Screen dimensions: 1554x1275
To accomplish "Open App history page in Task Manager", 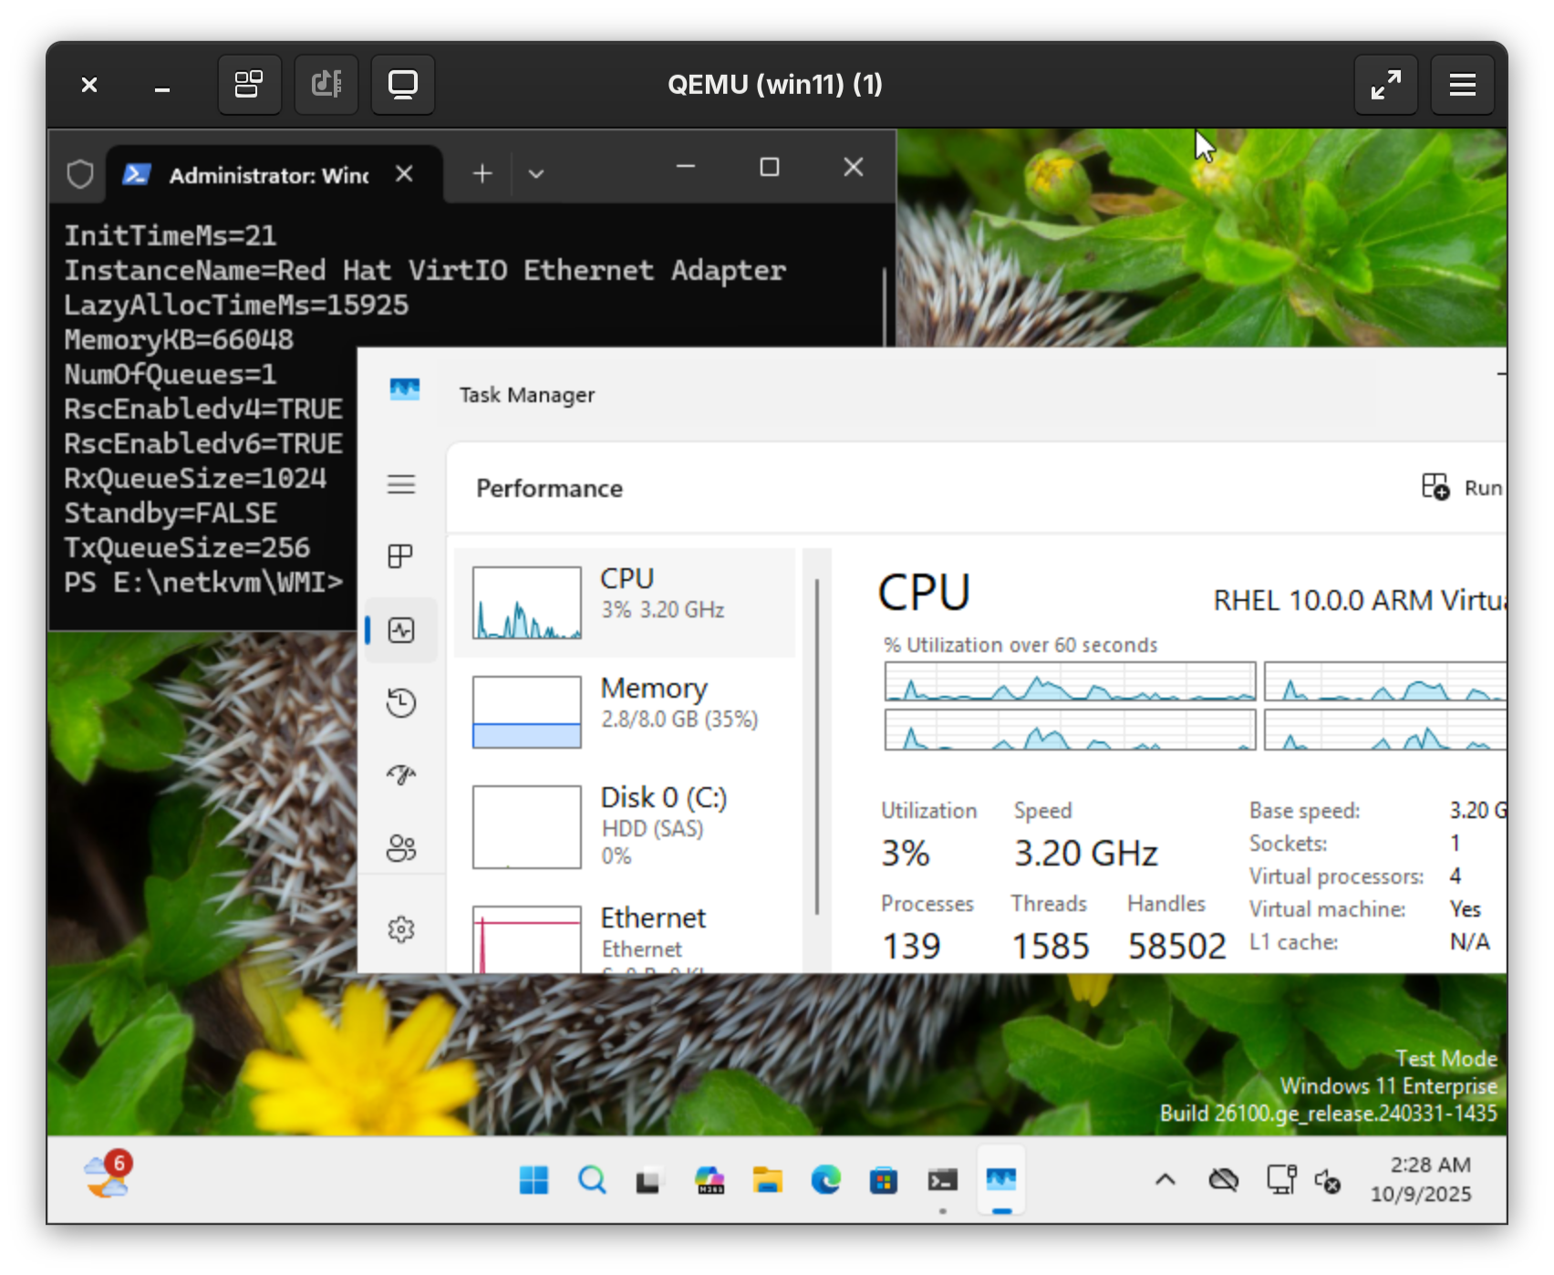I will click(x=401, y=702).
